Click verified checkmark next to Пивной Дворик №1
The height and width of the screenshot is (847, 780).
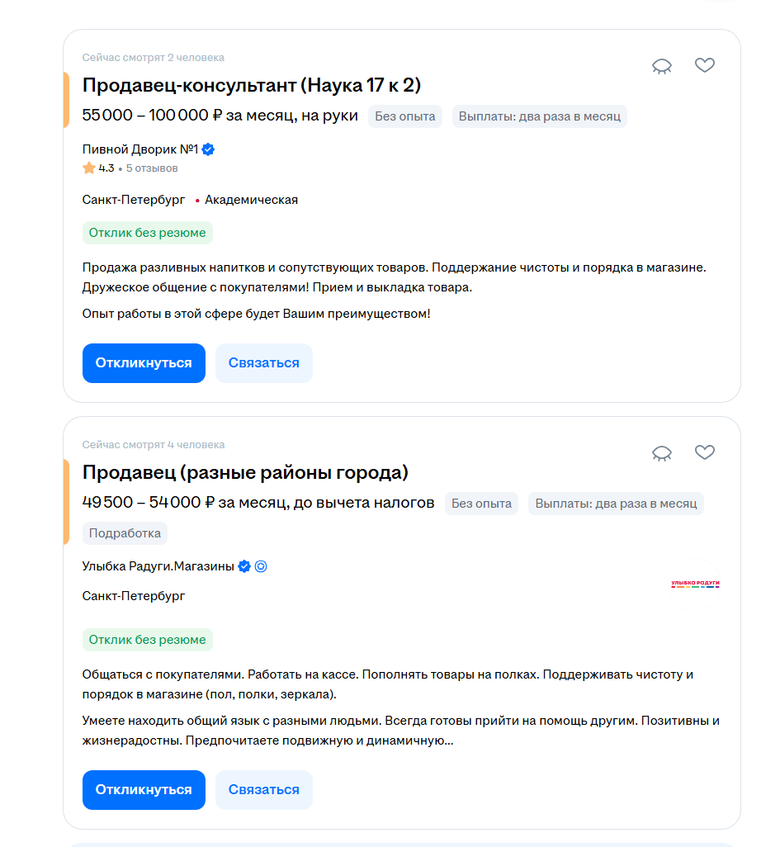coord(209,149)
